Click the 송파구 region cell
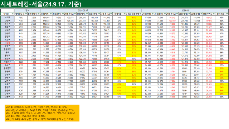Image resolution: width=229 pixels, height=129 pixels. tap(7, 27)
